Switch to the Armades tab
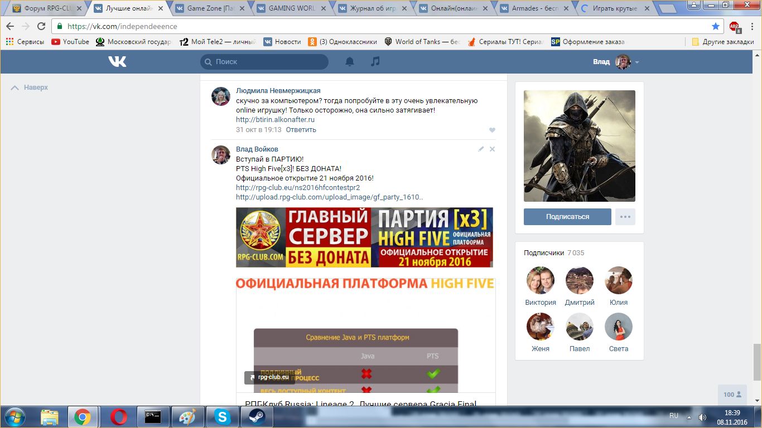Screen dimensions: 762x428 click(536, 8)
